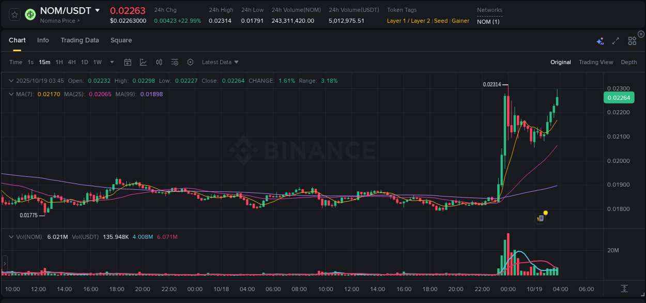Click the calendar date range icon
646x303 pixels.
pyautogui.click(x=128, y=62)
